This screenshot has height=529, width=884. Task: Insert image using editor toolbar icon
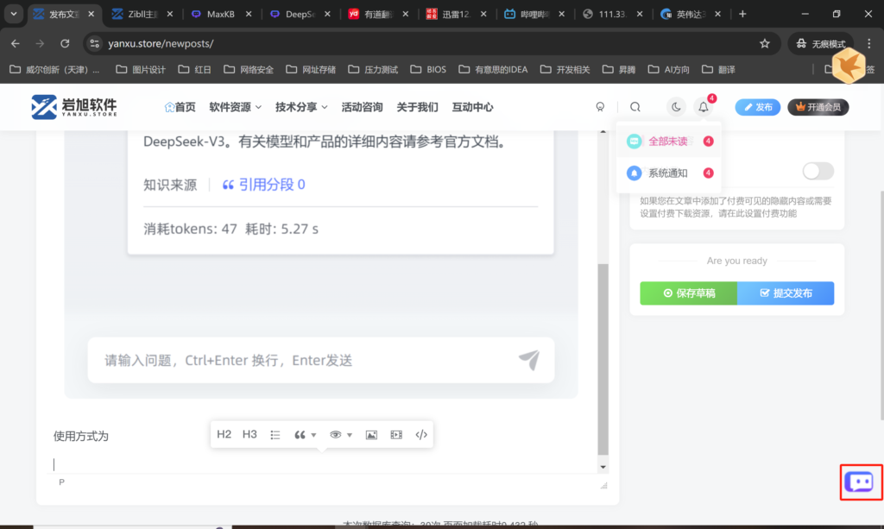[371, 435]
